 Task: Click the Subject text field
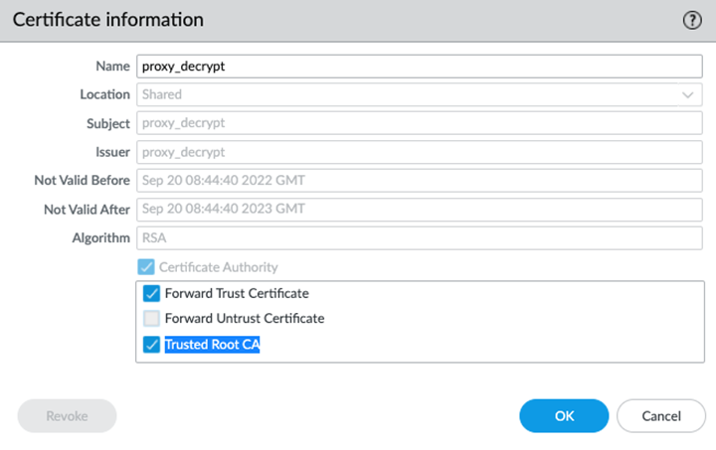click(419, 123)
